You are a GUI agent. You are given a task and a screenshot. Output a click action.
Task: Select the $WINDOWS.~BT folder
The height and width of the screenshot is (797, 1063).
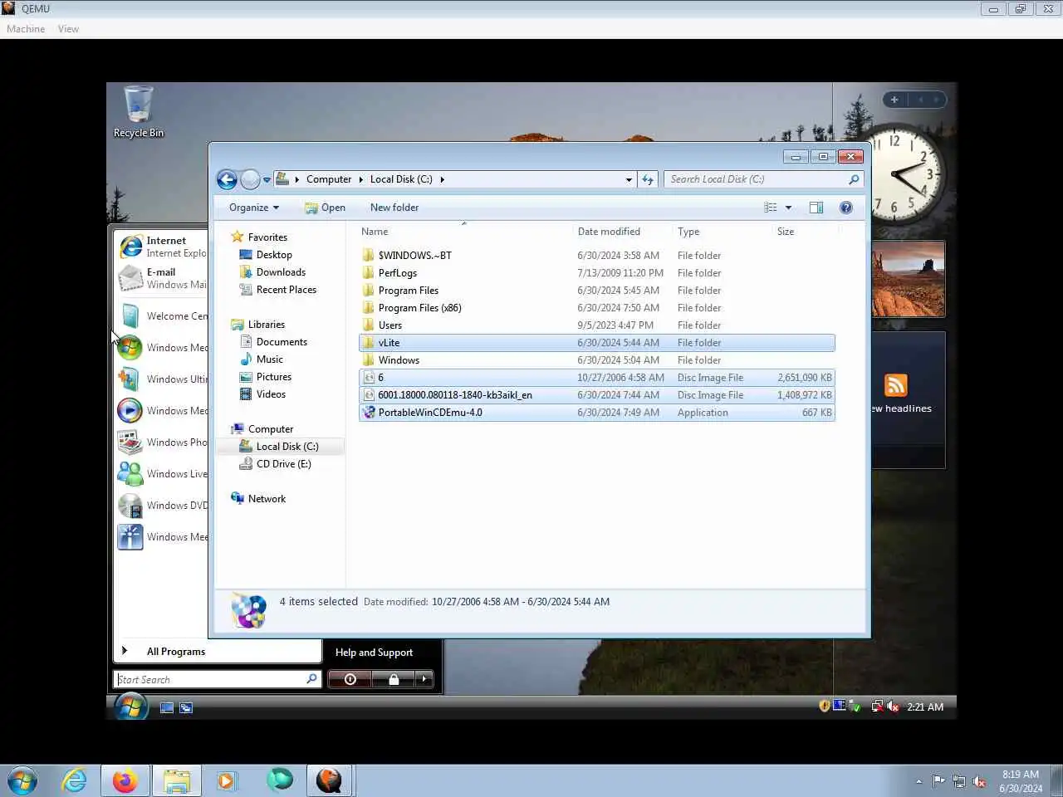(414, 256)
